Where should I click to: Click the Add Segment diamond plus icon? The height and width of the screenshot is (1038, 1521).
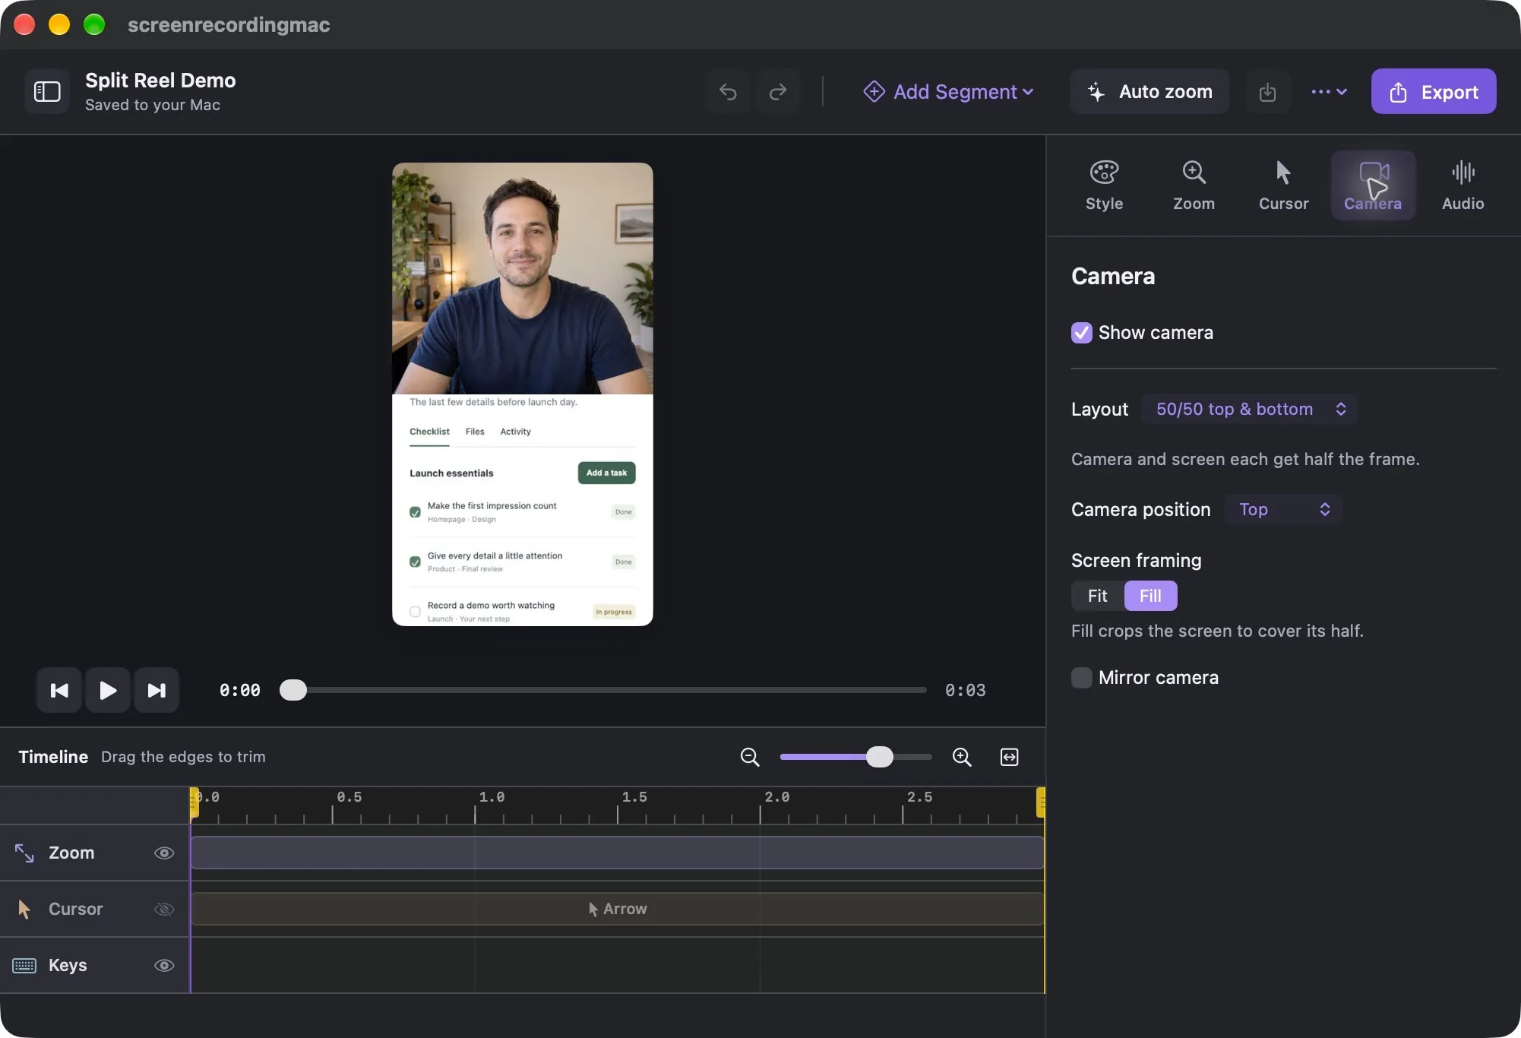(874, 92)
